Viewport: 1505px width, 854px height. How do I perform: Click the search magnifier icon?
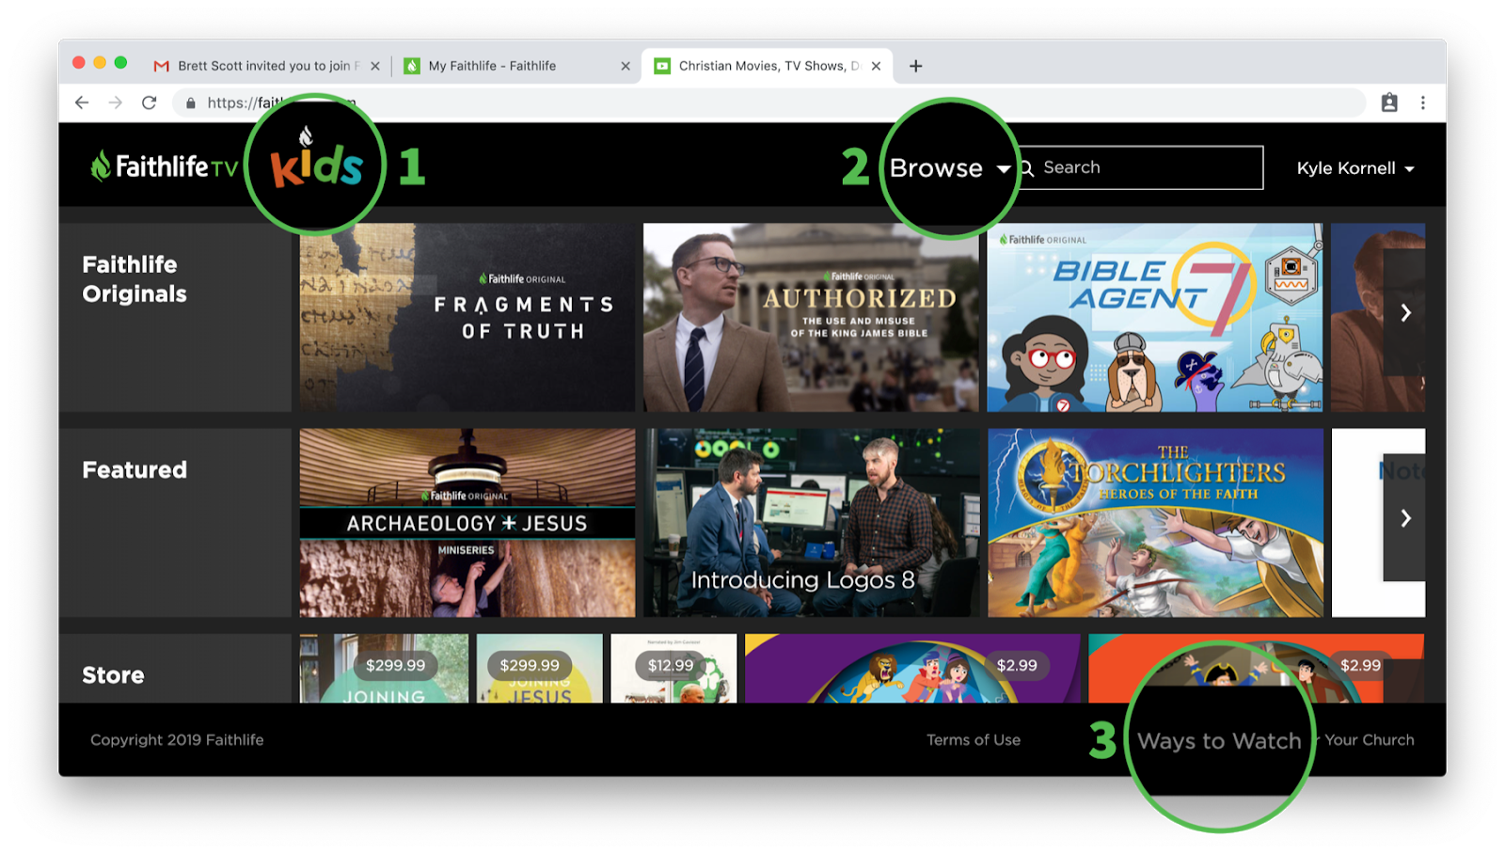pos(1027,168)
